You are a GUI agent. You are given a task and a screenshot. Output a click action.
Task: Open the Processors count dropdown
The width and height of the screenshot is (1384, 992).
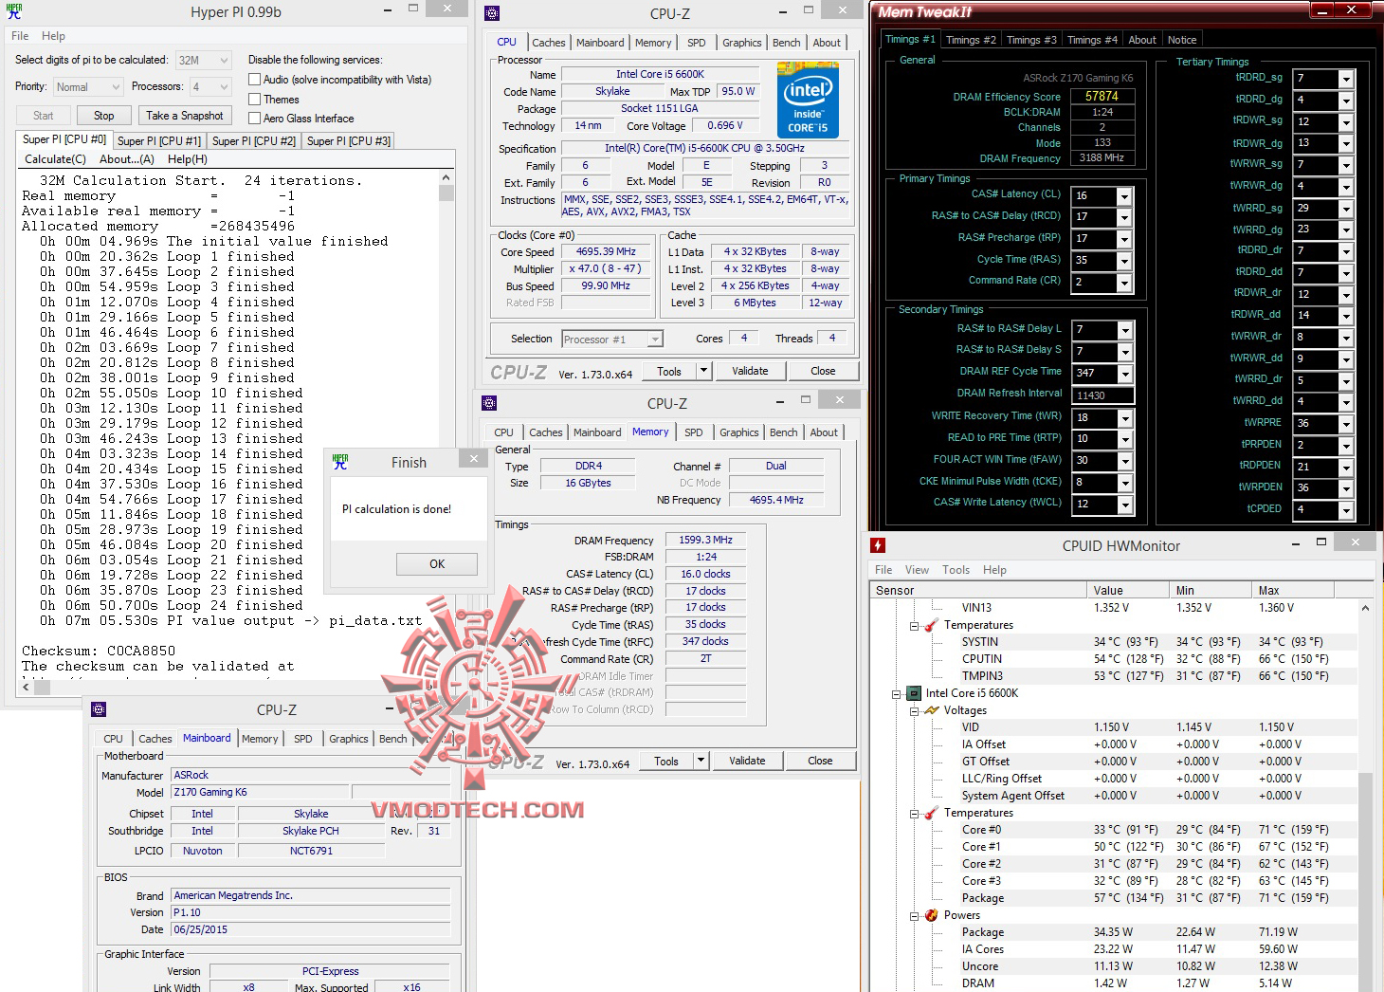point(210,87)
